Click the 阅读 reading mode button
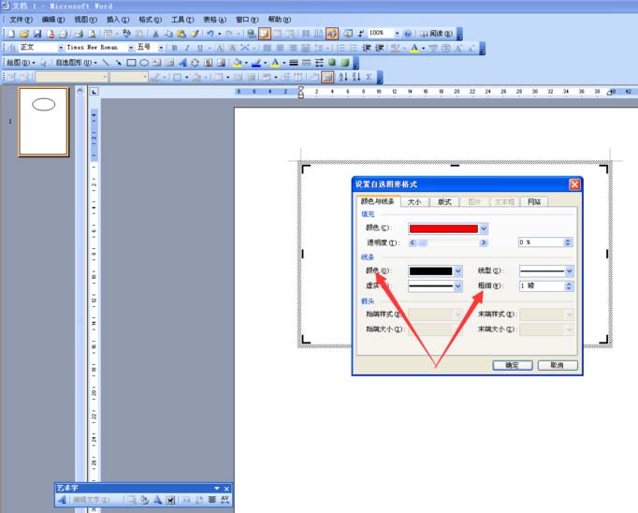This screenshot has width=638, height=513. [x=436, y=34]
